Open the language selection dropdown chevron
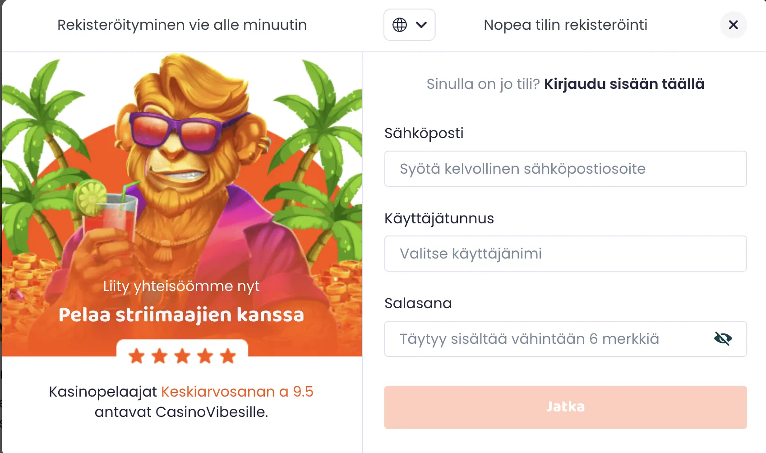This screenshot has height=453, width=766. click(x=421, y=25)
